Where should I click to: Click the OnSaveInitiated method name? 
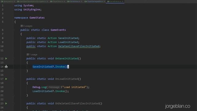(66, 59)
